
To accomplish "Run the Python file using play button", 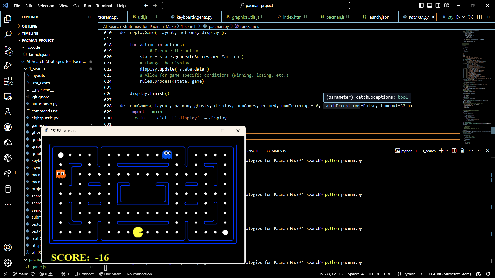I will (x=458, y=17).
